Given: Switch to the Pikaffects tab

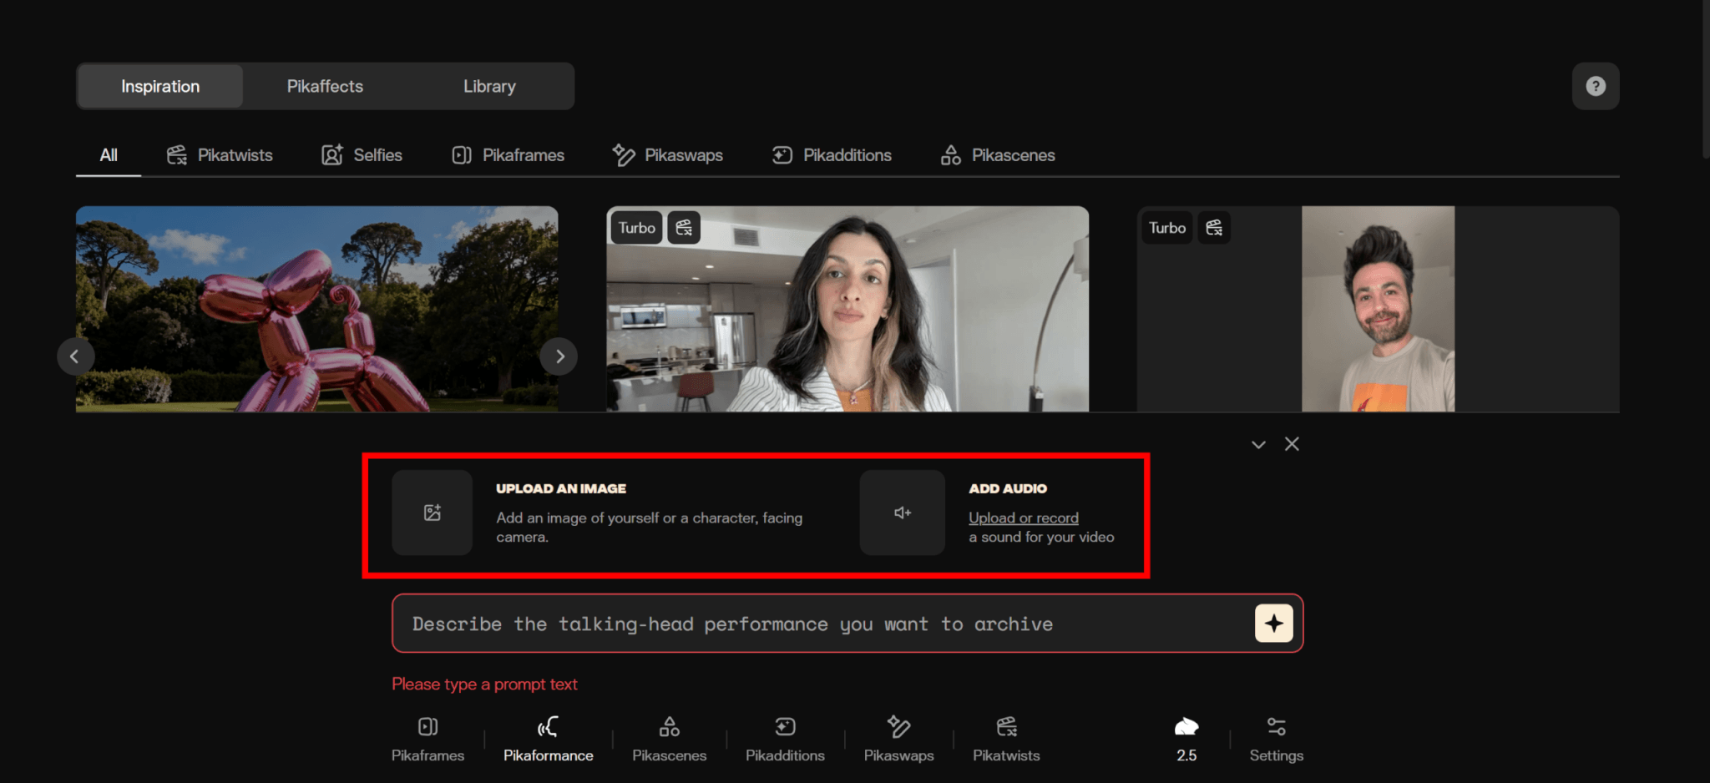Looking at the screenshot, I should [325, 87].
